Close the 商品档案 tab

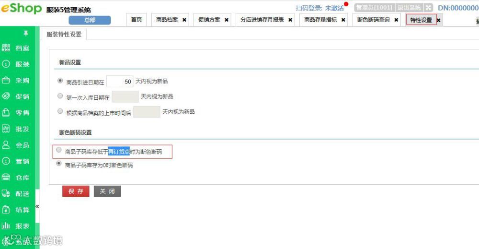[184, 20]
